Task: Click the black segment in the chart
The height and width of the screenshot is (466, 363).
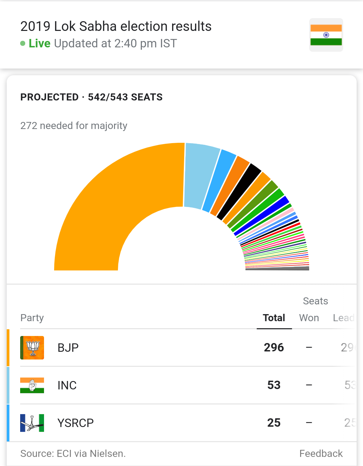Action: click(x=239, y=192)
